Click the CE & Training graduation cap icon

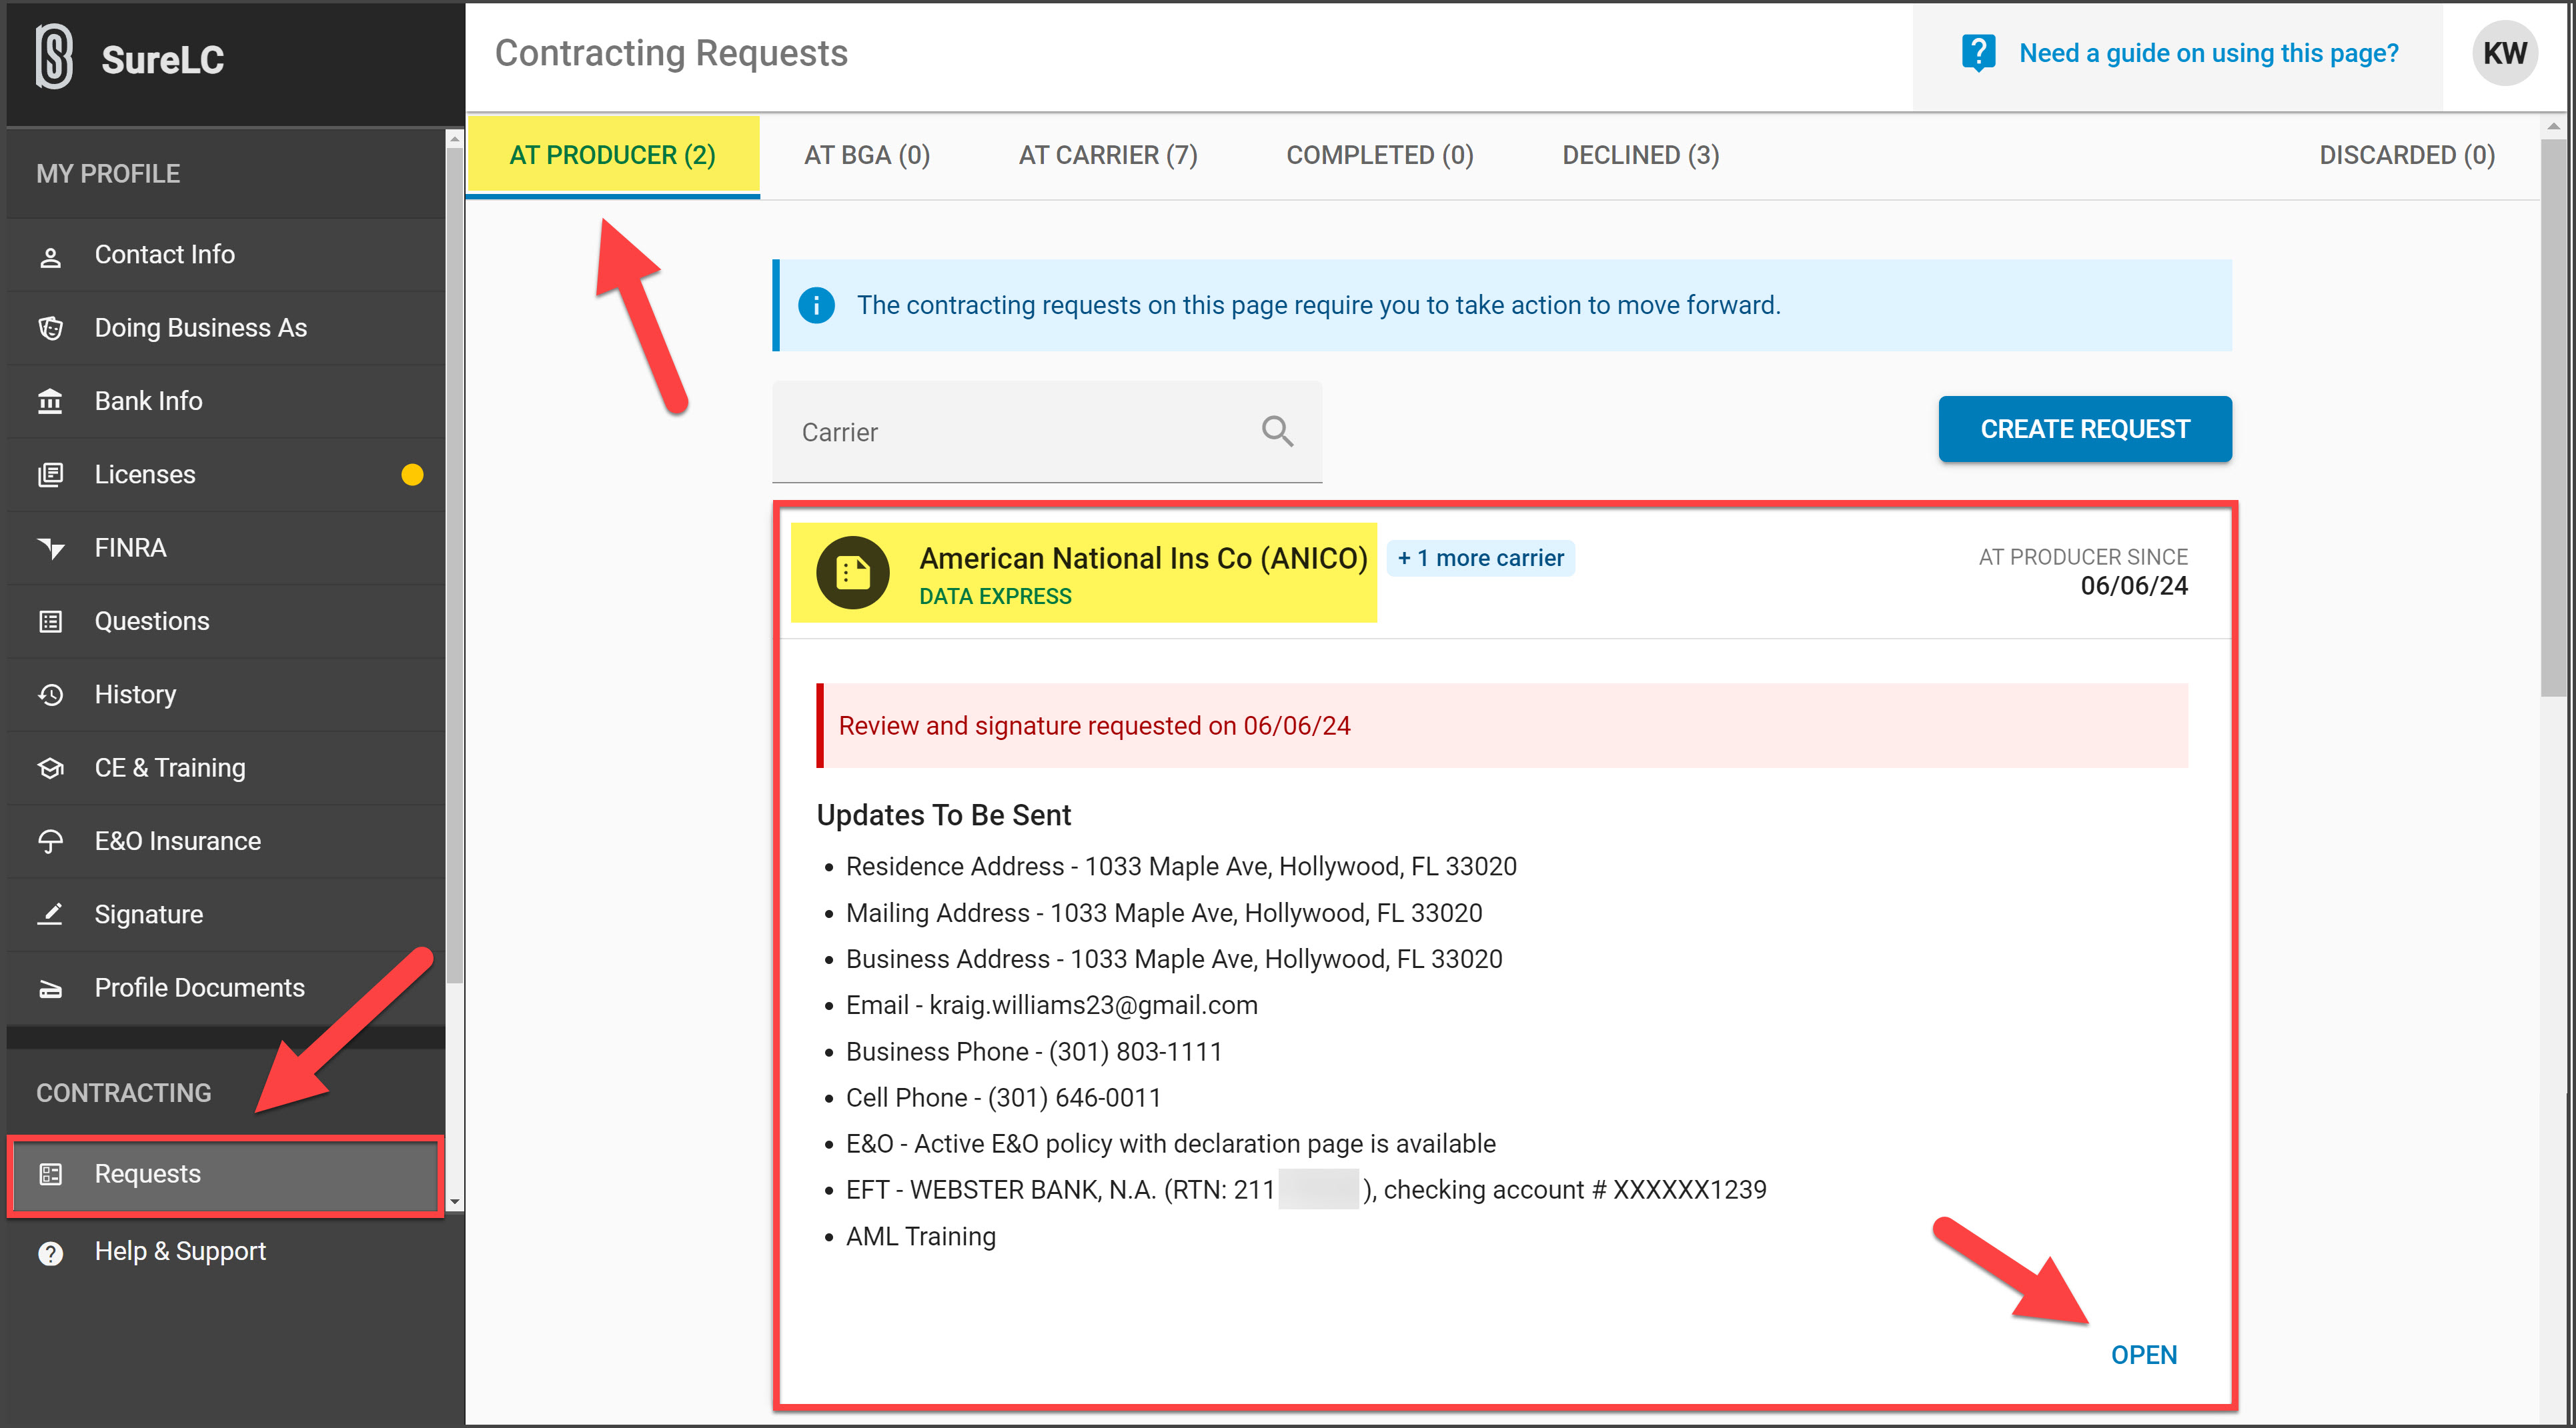[50, 767]
